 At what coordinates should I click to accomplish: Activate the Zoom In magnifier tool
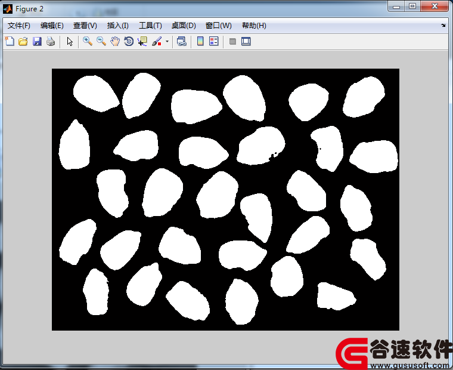point(88,41)
